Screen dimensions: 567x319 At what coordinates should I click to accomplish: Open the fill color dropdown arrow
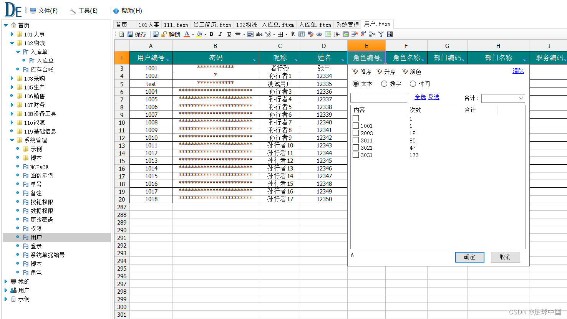click(205, 34)
